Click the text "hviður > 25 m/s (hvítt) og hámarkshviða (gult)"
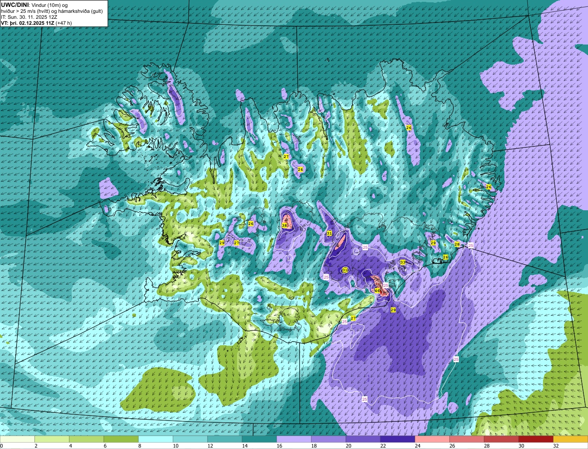This screenshot has width=588, height=449. pyautogui.click(x=52, y=11)
